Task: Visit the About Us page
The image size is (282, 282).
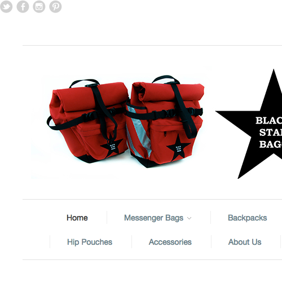Action: click(245, 242)
